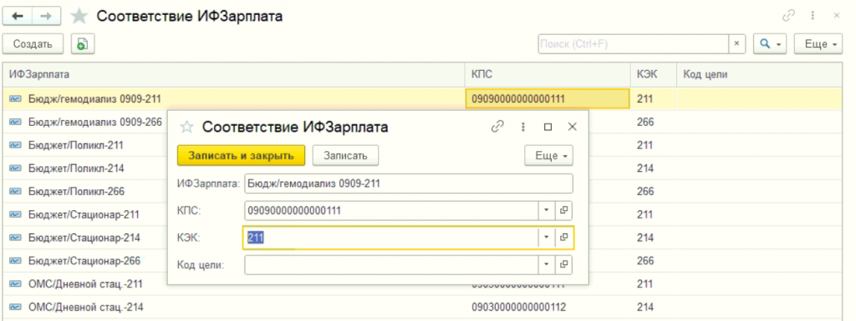This screenshot has height=321, width=856.
Task: Go forward with the right arrow button
Action: click(x=47, y=17)
